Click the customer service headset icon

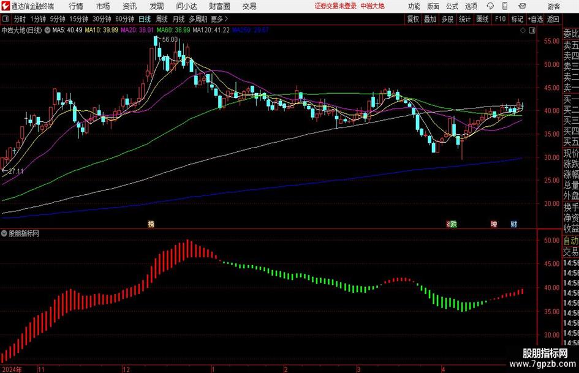coord(490,6)
